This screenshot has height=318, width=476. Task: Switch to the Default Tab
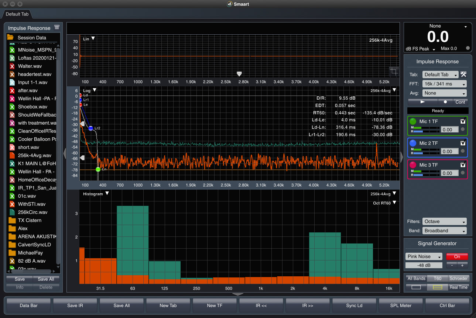pos(17,14)
